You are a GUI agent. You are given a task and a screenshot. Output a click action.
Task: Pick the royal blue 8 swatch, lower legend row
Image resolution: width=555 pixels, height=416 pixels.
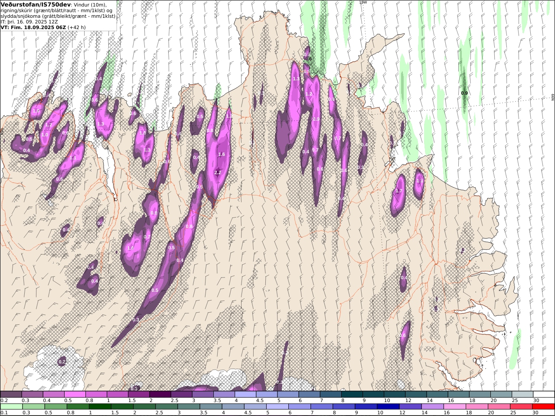click(x=344, y=406)
